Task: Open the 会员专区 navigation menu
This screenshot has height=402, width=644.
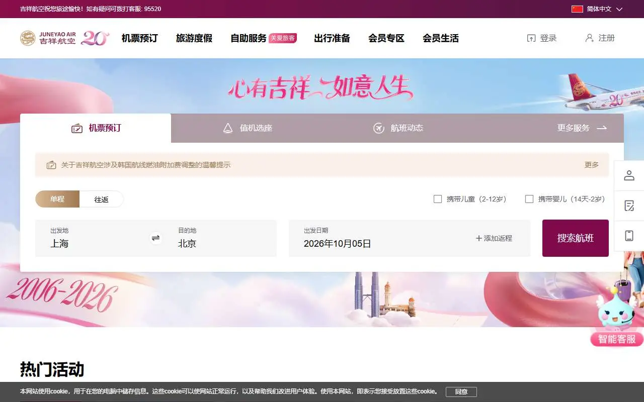Action: [x=386, y=38]
